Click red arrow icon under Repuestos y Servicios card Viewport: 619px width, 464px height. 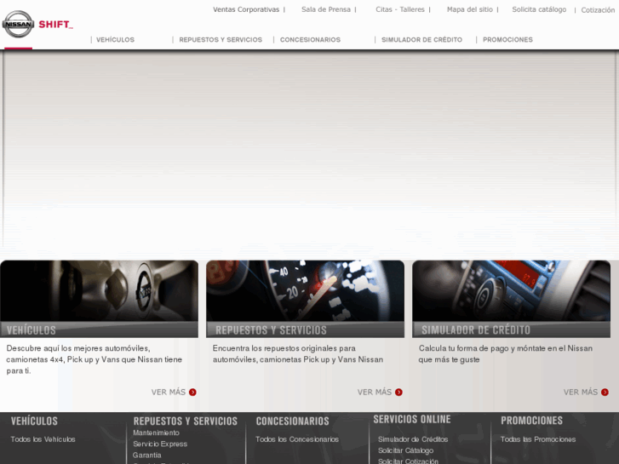pos(398,392)
